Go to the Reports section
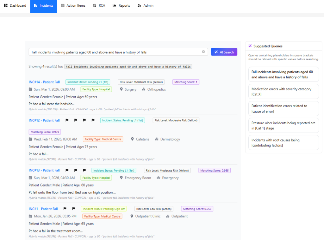This screenshot has width=324, height=240. pos(121,6)
